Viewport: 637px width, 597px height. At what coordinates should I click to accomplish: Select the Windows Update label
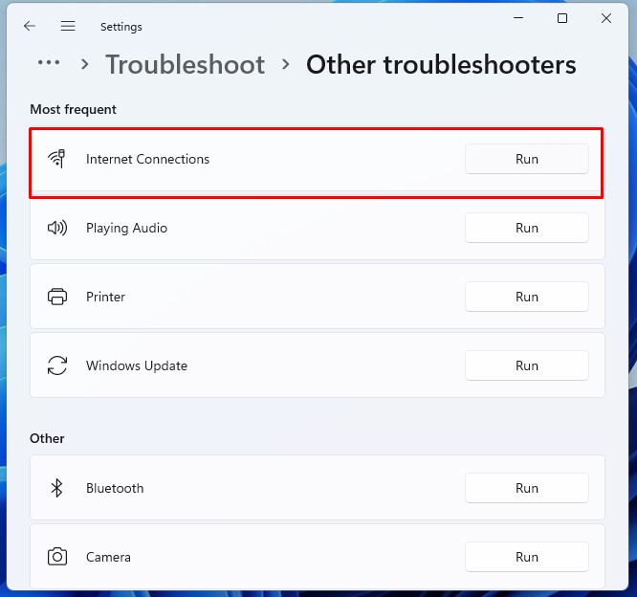[x=137, y=365]
